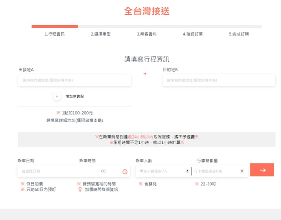Select step 5.完成訂購 in progress bar
This screenshot has width=281, height=220.
(239, 34)
